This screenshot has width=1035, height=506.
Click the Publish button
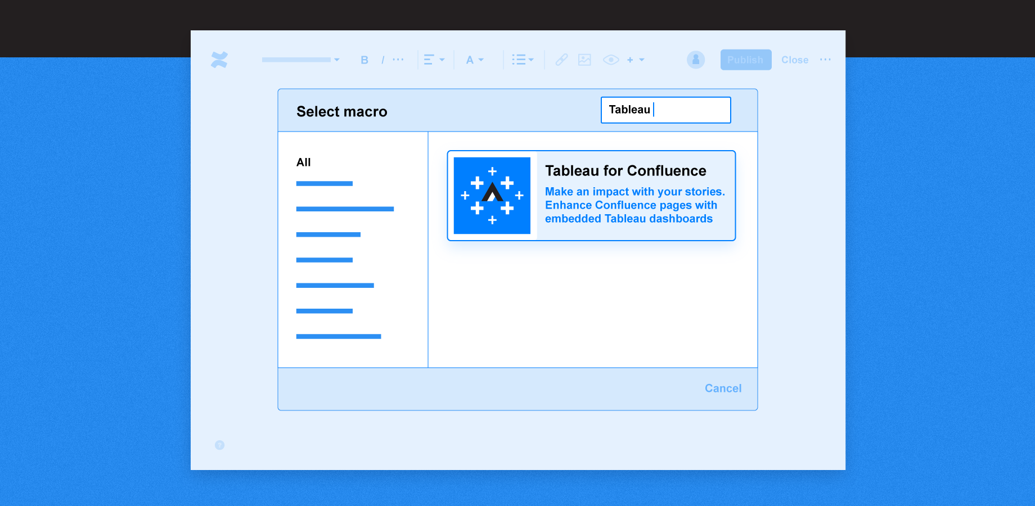click(746, 60)
